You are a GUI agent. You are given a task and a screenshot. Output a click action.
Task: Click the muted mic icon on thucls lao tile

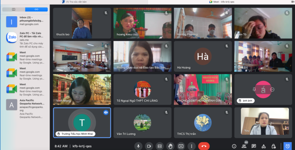pyautogui.click(x=106, y=13)
